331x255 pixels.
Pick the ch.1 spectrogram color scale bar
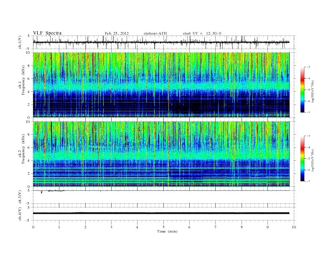[x=303, y=90]
